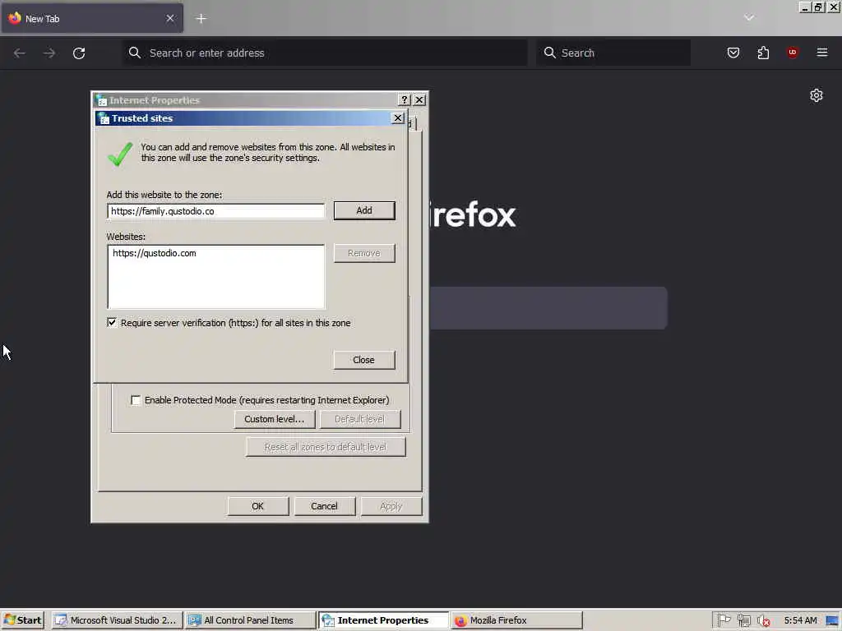Open the Firefox hamburger menu
This screenshot has width=842, height=631.
(x=821, y=53)
